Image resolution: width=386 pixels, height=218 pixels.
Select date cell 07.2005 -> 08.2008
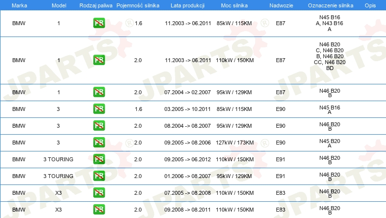(188, 193)
